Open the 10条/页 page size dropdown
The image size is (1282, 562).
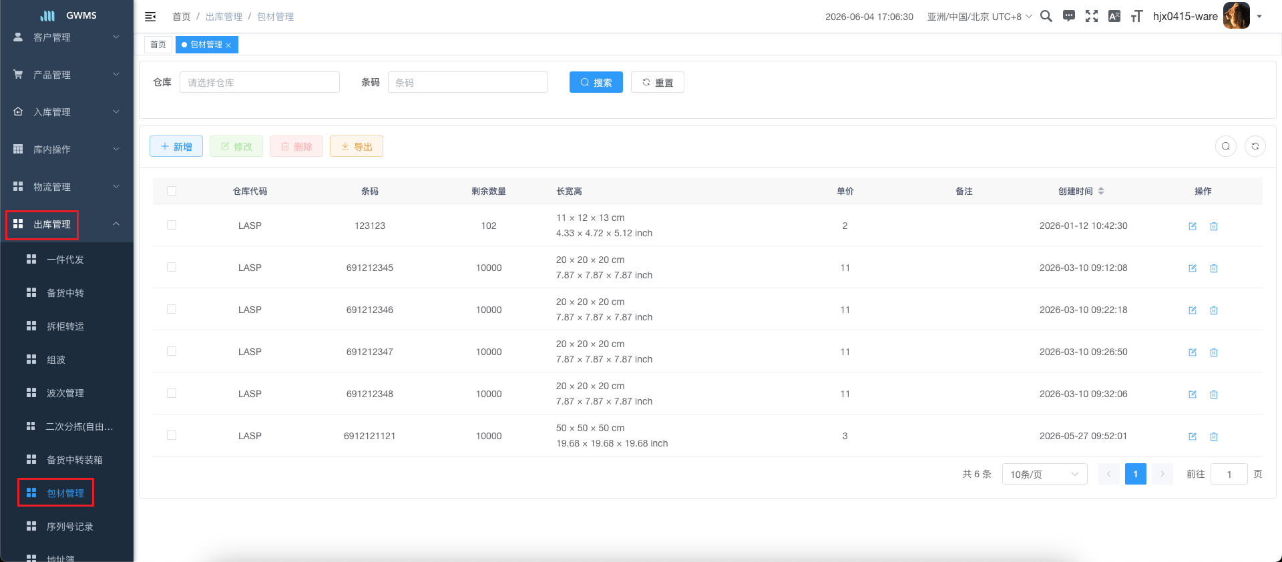[1044, 474]
